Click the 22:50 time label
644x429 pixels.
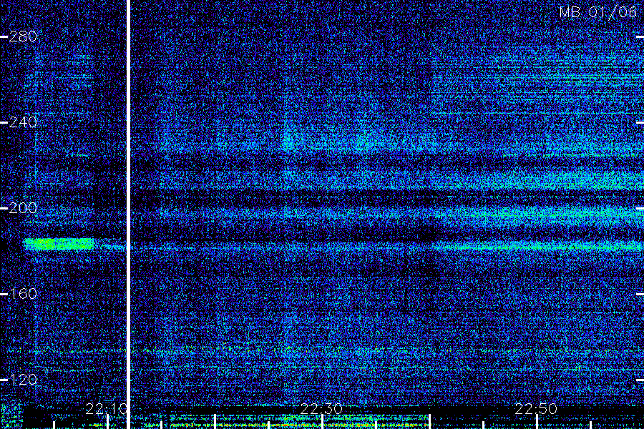pos(536,409)
